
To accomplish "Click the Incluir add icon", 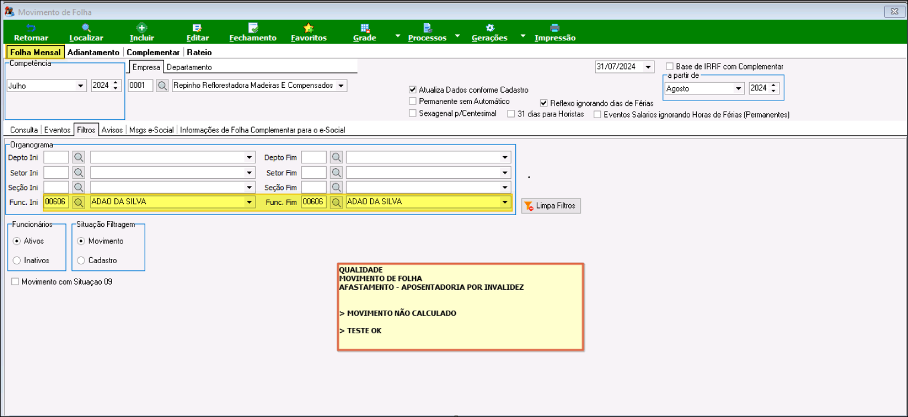I will pos(142,27).
